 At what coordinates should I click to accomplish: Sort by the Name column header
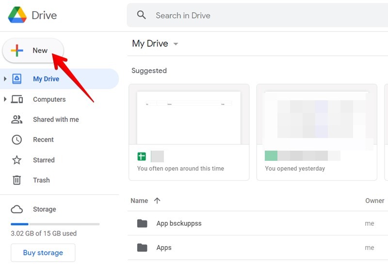click(x=139, y=201)
